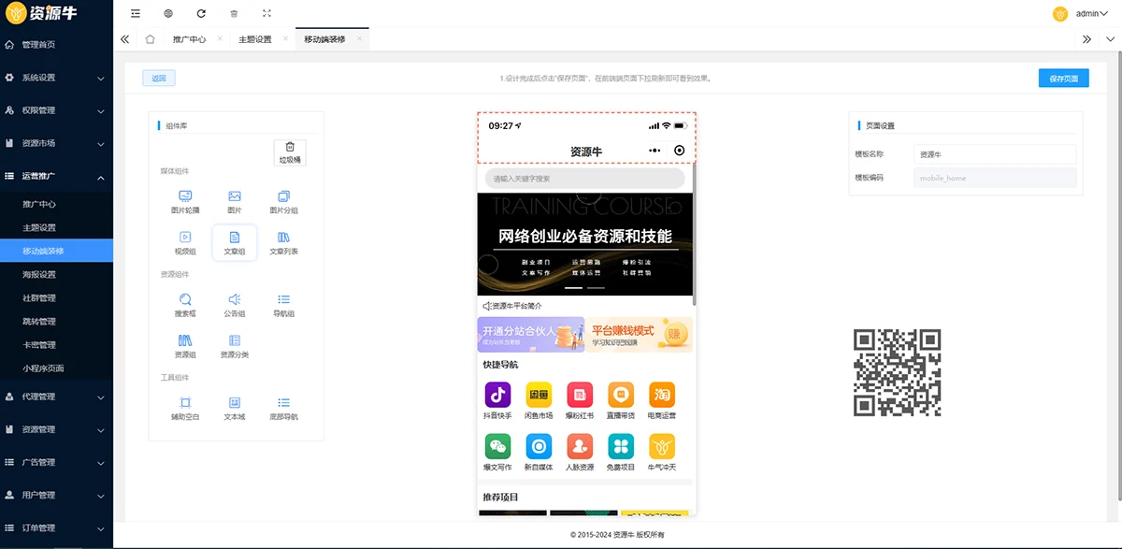
Task: Open 海报设置 in the sidebar menu
Action: tap(39, 275)
